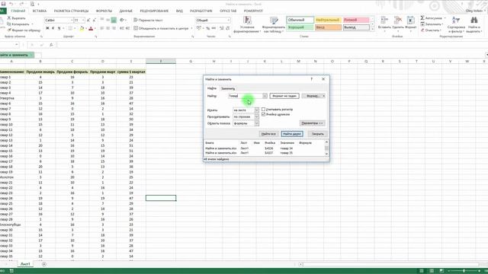Click the dialog results list scrollbar down arrow
The width and height of the screenshot is (488, 274).
326,154
